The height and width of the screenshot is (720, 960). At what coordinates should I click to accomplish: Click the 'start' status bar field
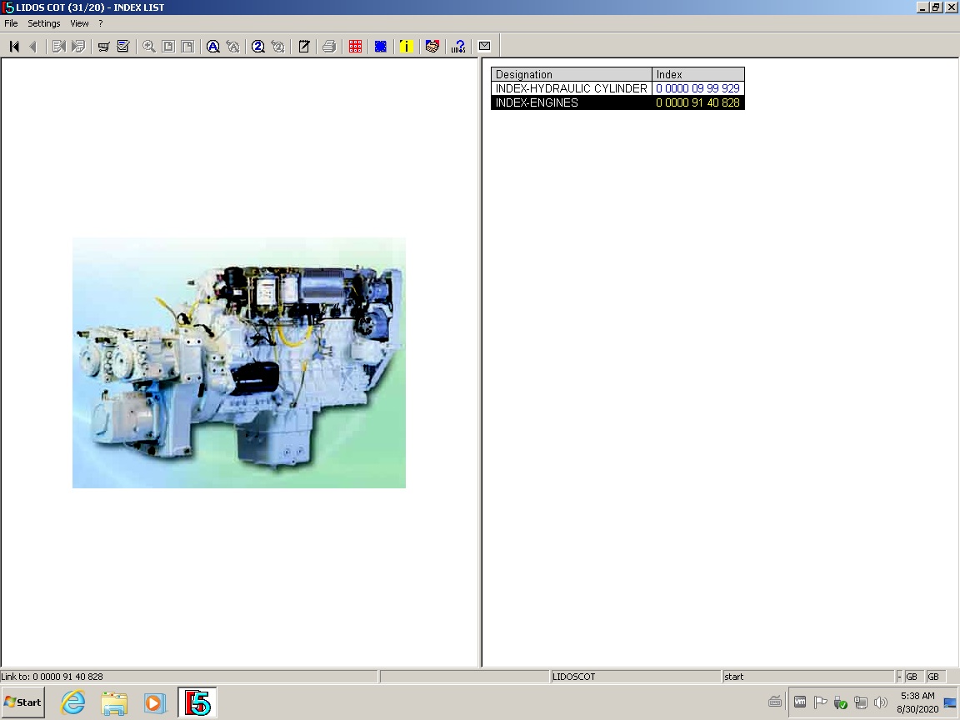[807, 677]
